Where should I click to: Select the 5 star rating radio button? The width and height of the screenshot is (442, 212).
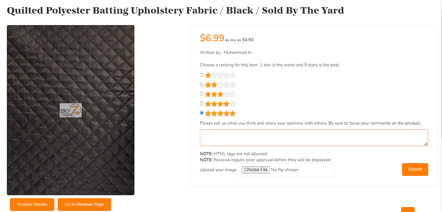(202, 113)
